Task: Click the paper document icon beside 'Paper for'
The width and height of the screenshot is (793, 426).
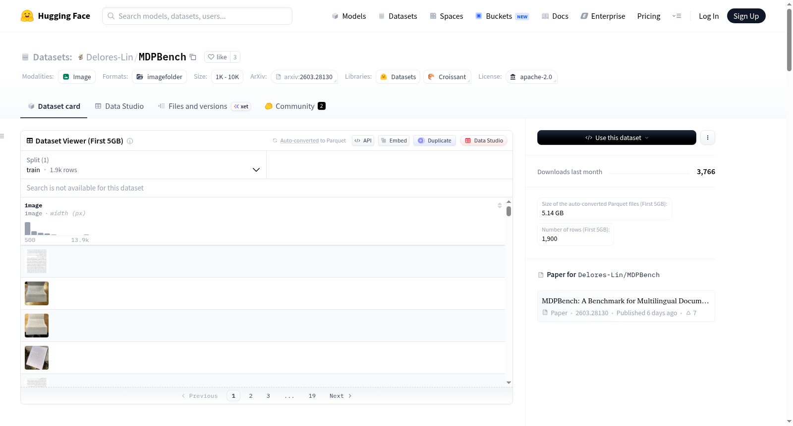Action: pyautogui.click(x=541, y=275)
